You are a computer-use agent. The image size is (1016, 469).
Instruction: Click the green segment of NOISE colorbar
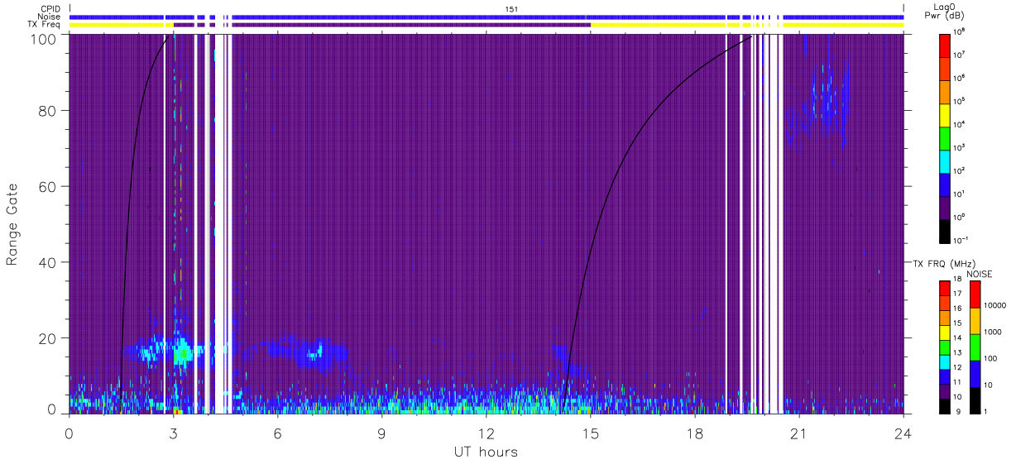tap(975, 347)
